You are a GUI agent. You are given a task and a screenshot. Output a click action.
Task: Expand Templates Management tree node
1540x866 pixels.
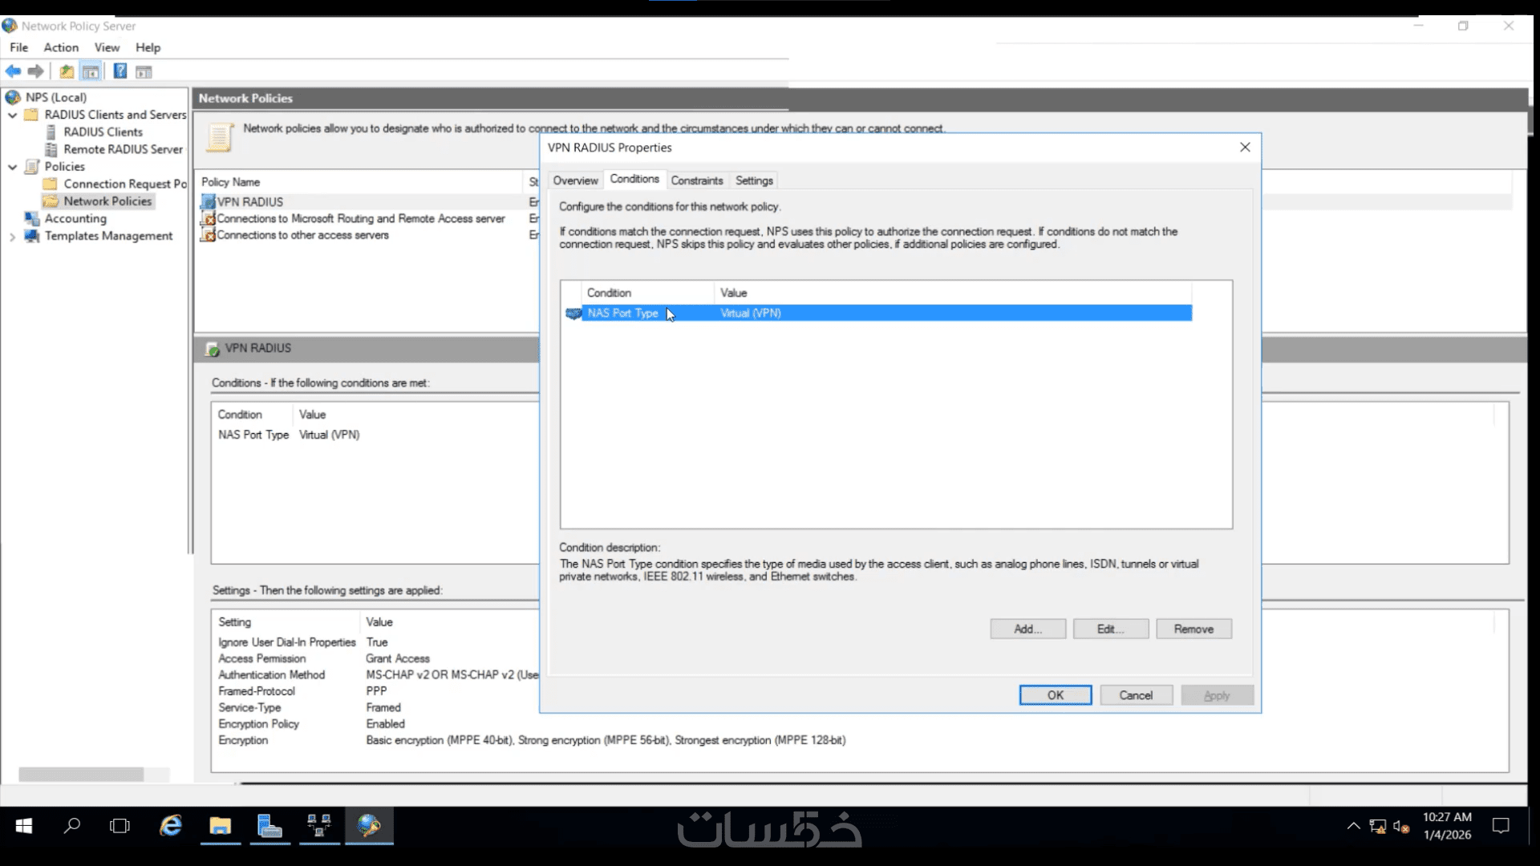point(13,237)
